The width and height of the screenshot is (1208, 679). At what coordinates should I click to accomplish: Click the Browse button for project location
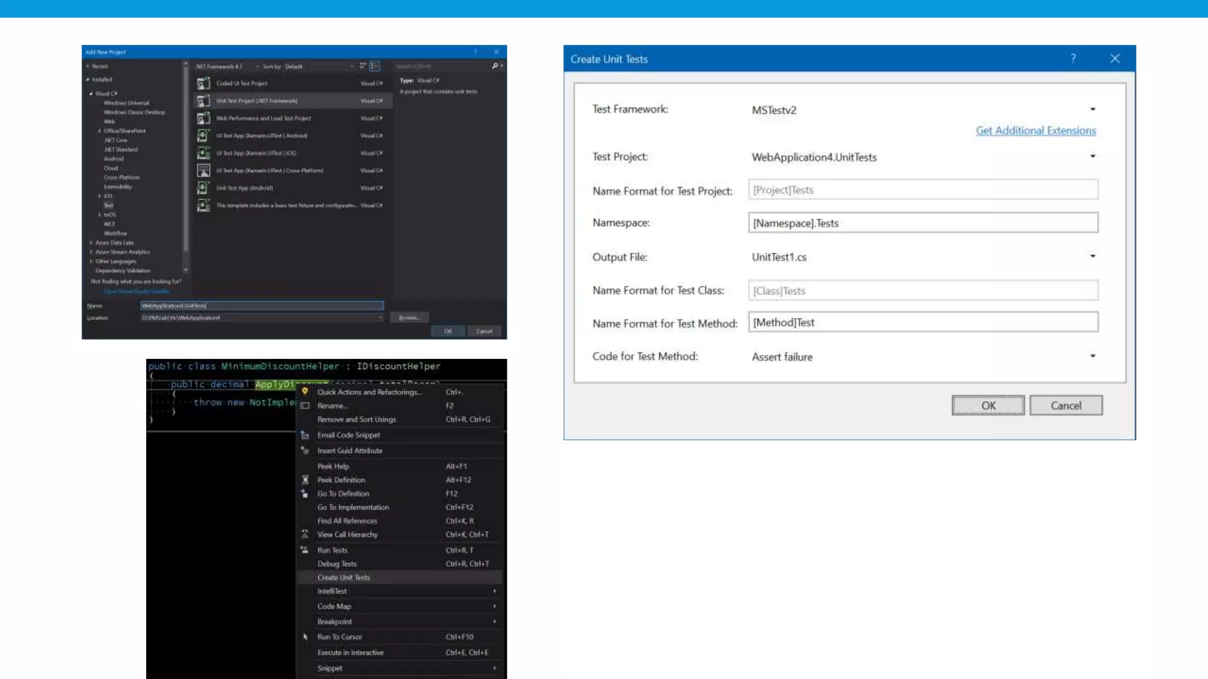point(409,318)
